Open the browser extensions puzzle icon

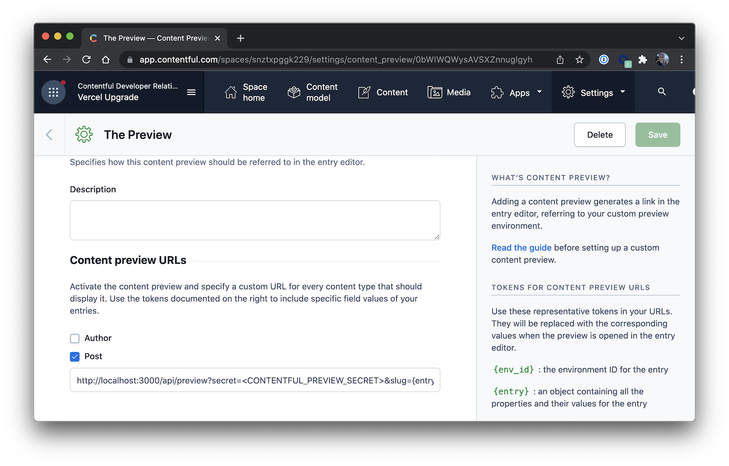pos(643,60)
